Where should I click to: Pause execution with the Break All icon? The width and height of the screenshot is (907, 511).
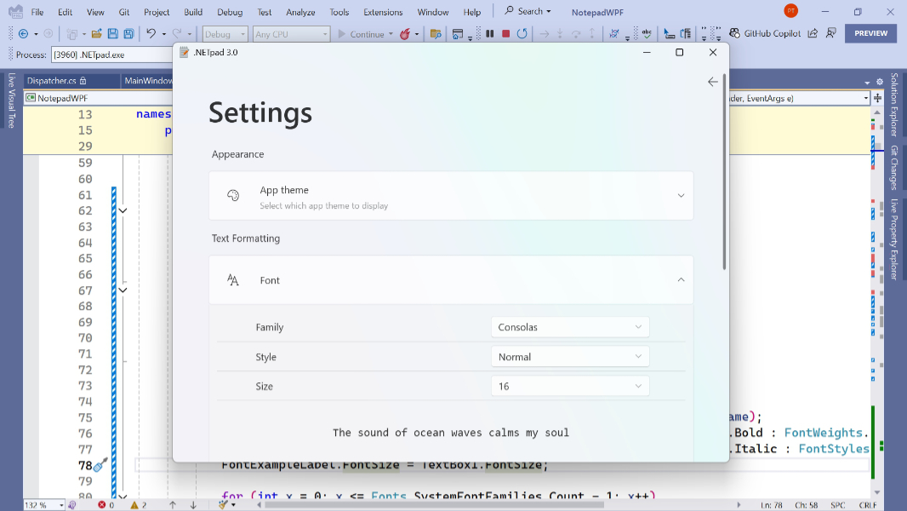click(489, 34)
